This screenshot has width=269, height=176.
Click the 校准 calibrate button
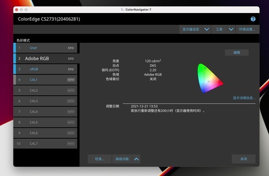point(100,159)
